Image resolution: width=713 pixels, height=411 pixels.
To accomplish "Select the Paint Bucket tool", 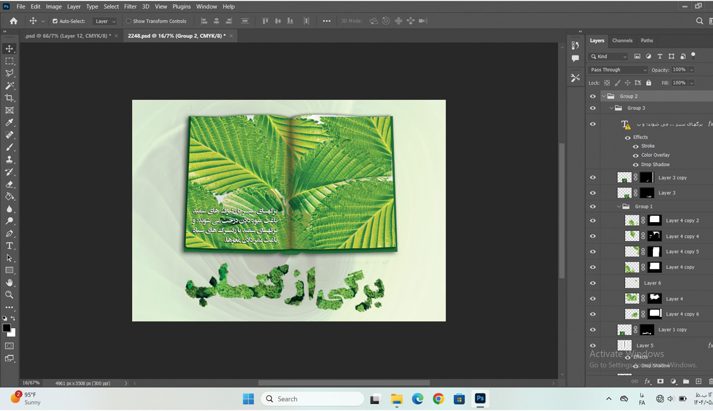I will pyautogui.click(x=9, y=196).
